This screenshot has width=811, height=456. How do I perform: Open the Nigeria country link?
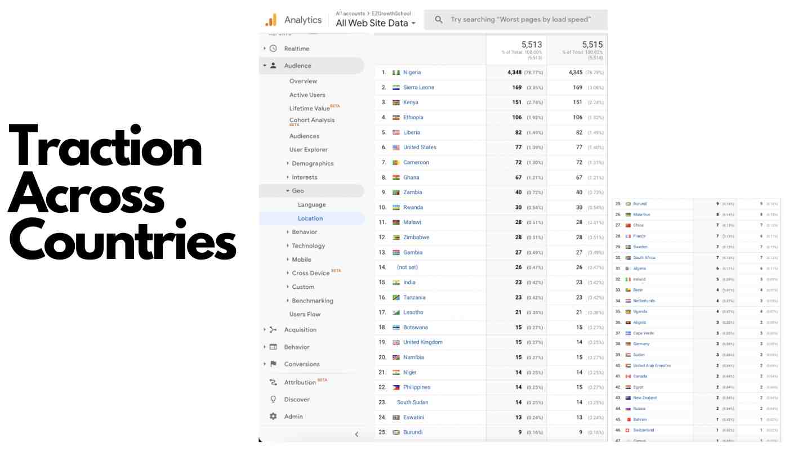412,73
